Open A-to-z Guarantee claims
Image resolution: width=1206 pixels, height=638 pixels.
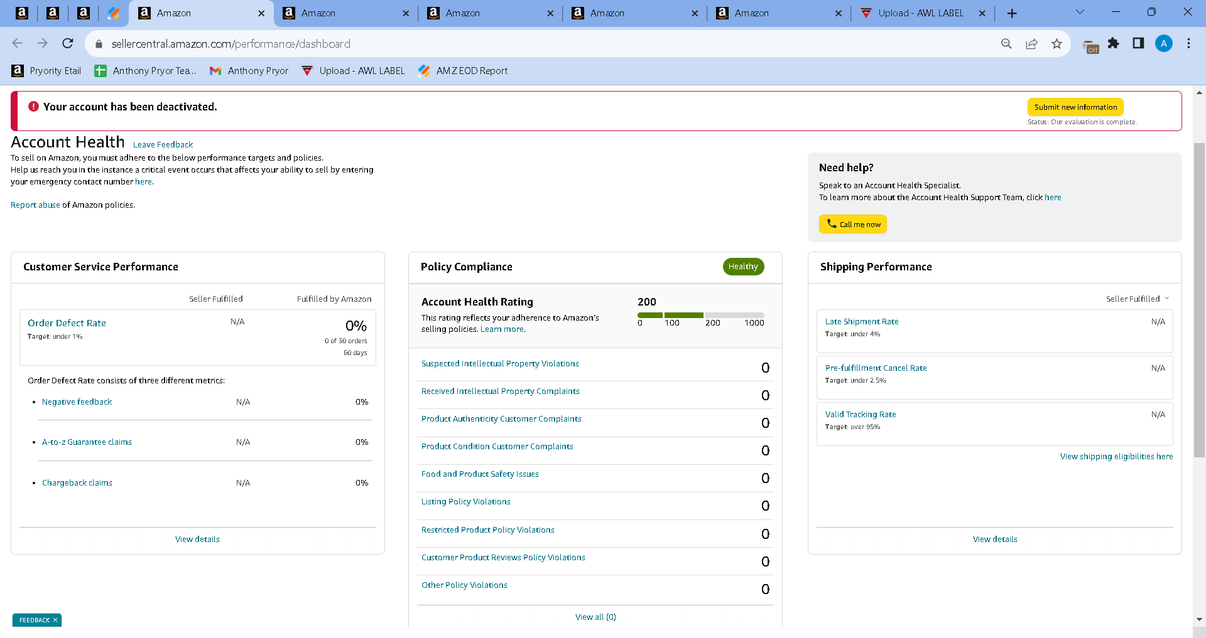coord(87,442)
